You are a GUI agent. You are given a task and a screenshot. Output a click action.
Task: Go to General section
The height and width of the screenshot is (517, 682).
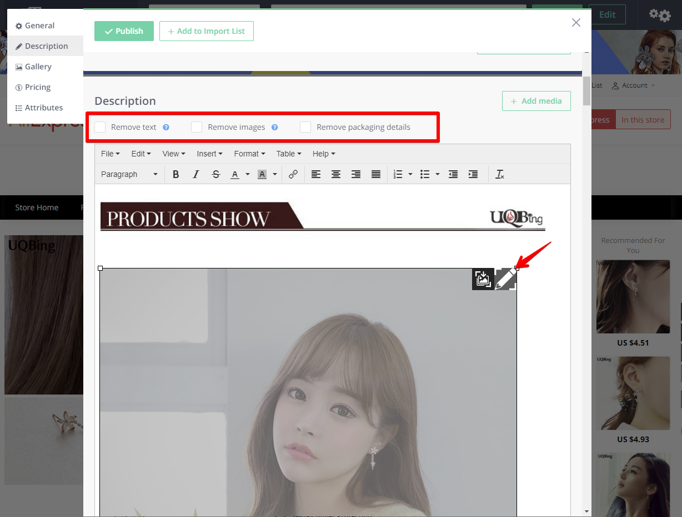click(45, 26)
